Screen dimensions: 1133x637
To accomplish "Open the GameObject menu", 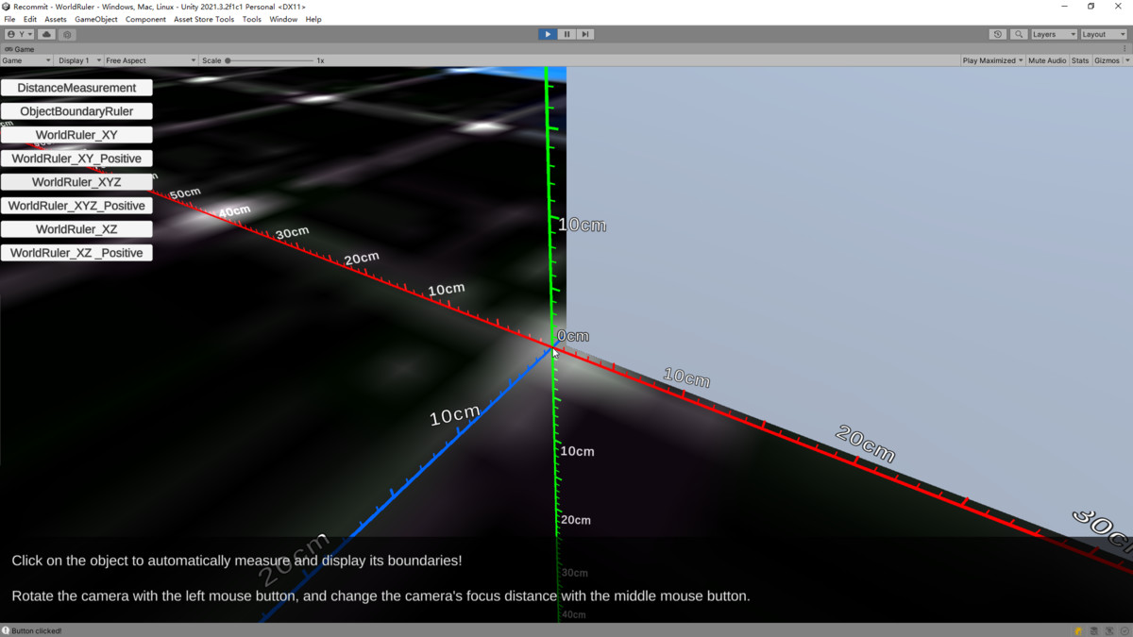I will click(96, 19).
